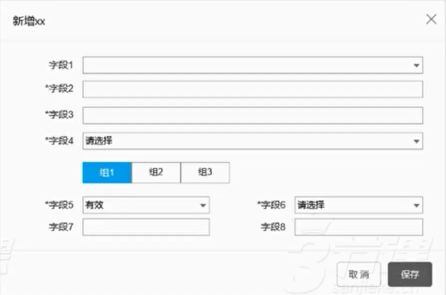Click the *字段5 label text
The width and height of the screenshot is (446, 295).
tap(60, 205)
